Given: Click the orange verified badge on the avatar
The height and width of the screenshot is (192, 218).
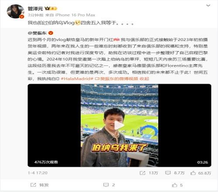Looking at the screenshot, I should 22,17.
